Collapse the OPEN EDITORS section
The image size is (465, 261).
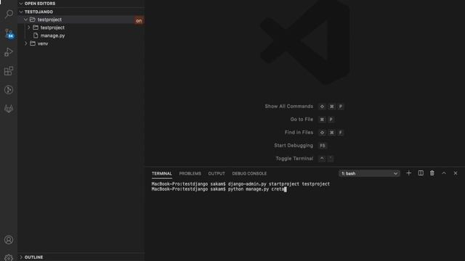tap(21, 4)
